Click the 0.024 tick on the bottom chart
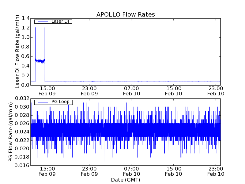The image size is (245, 184). [x=22, y=132]
